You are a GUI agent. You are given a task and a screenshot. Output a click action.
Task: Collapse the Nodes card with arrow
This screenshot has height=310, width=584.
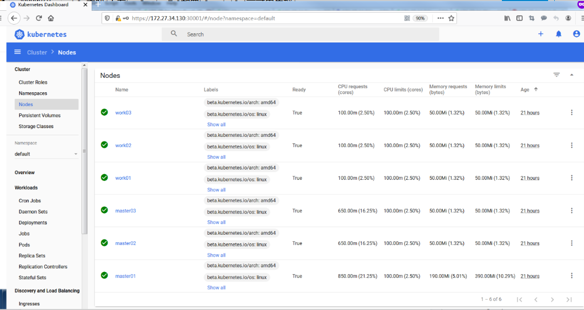[571, 75]
